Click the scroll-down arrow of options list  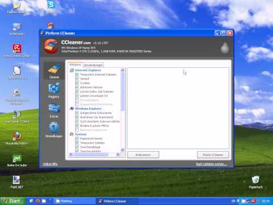point(122,150)
